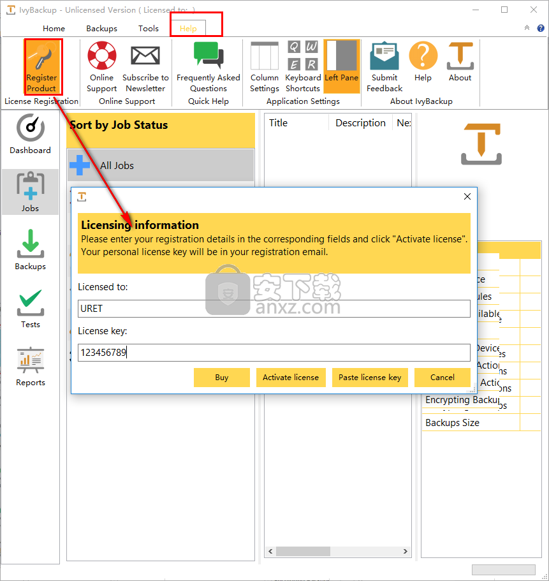Viewport: 549px width, 581px height.
Task: Collapse the ribbon with the chevron icon
Action: pos(527,28)
